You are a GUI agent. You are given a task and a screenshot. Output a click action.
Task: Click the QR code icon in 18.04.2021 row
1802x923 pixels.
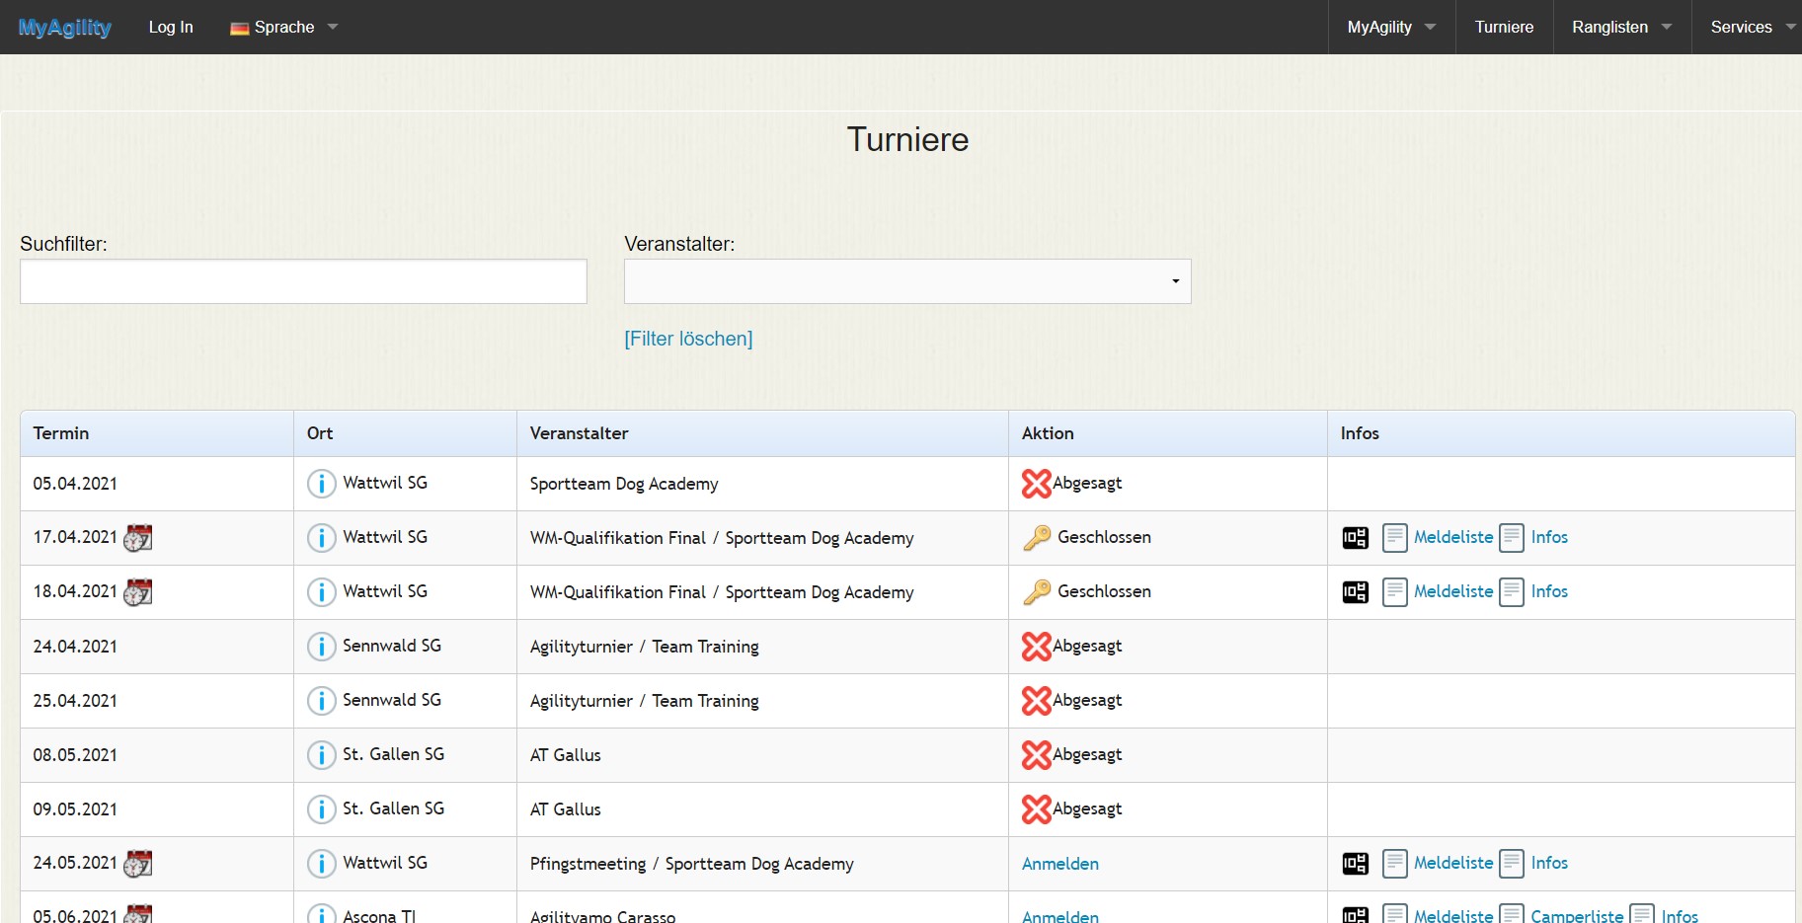1355,592
